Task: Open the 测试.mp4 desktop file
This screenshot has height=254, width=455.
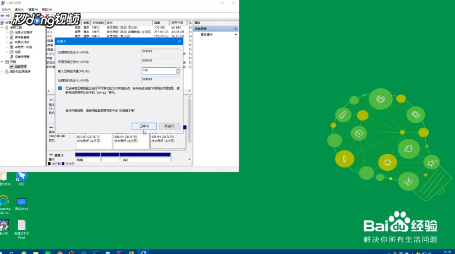Action: click(21, 203)
